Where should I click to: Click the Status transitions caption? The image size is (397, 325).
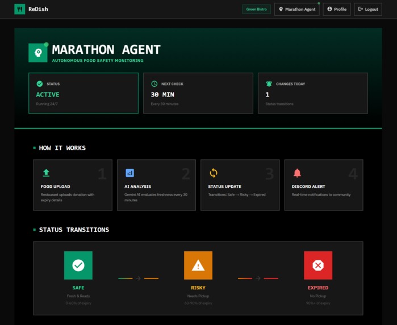click(x=279, y=104)
